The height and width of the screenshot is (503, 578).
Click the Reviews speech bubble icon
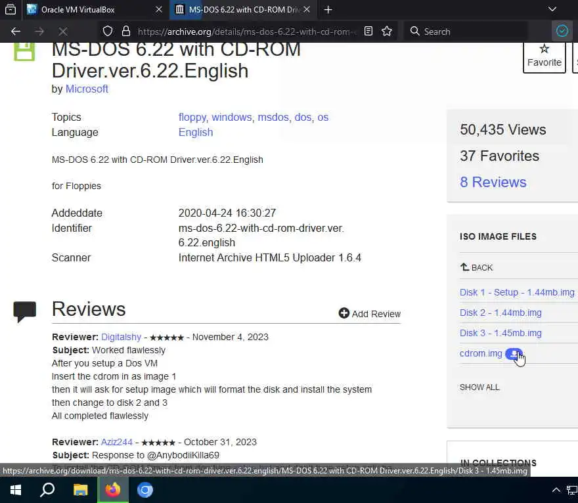[x=25, y=311]
